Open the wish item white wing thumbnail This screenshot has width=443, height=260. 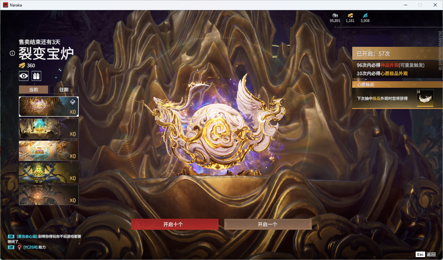(x=425, y=98)
